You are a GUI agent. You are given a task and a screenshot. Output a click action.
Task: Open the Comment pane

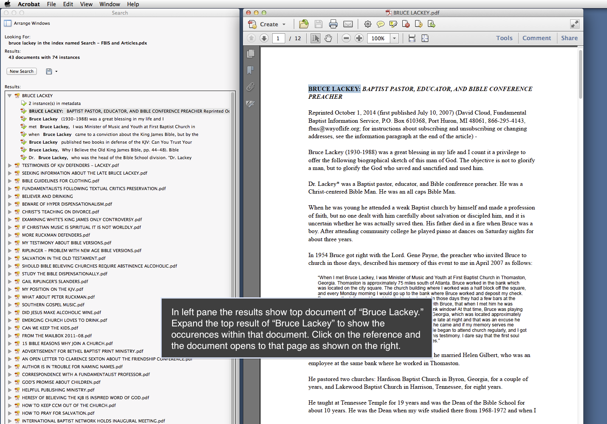[x=536, y=38]
